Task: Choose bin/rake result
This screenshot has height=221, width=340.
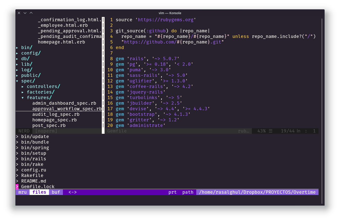Action: 32,164
